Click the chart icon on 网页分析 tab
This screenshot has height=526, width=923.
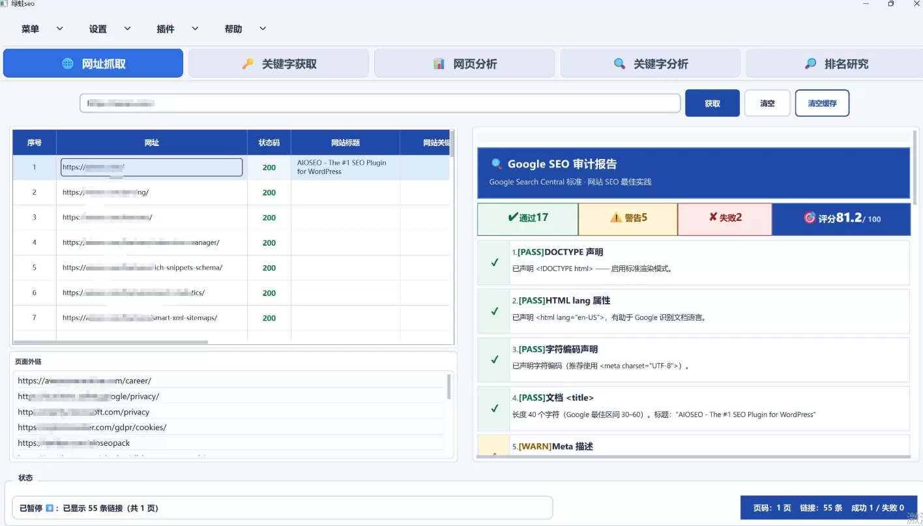point(439,64)
